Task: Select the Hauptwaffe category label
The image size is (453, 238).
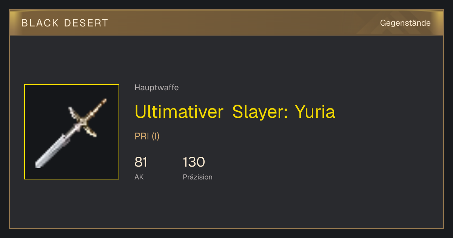Action: (x=157, y=88)
